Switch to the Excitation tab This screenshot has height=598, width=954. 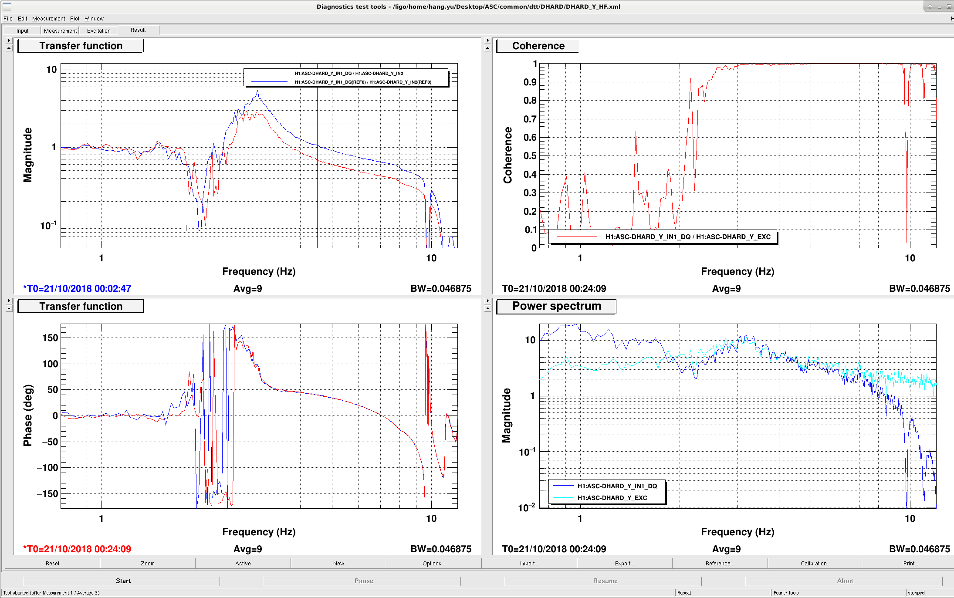98,30
